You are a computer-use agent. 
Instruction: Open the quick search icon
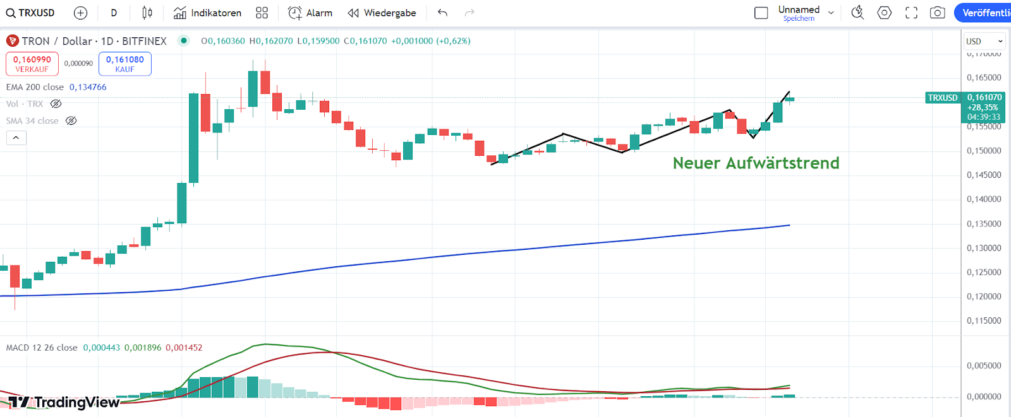[x=857, y=13]
